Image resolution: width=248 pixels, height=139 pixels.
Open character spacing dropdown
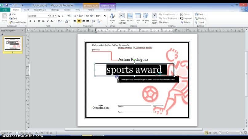60,21
